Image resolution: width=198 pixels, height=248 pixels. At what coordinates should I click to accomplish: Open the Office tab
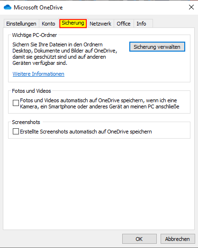[124, 24]
